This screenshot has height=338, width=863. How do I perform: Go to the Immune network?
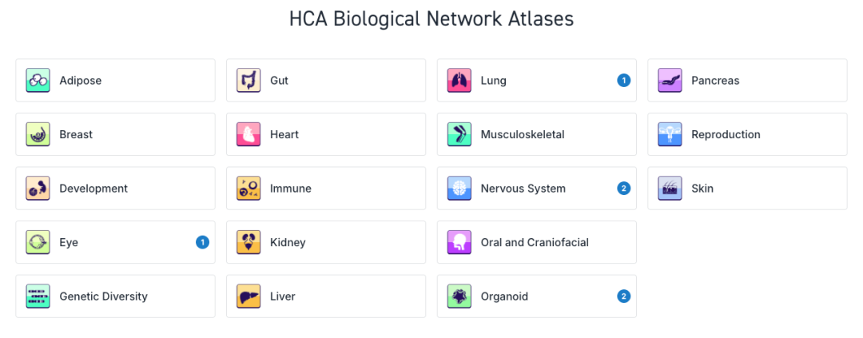pyautogui.click(x=326, y=189)
